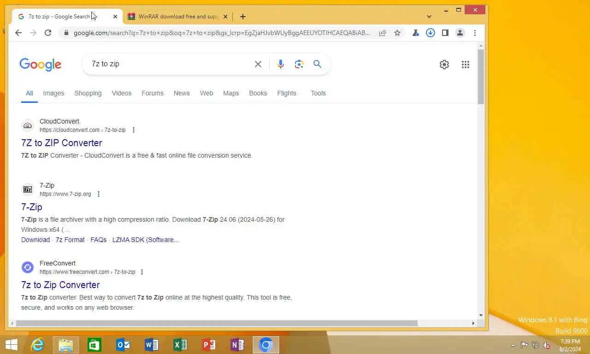The width and height of the screenshot is (590, 354).
Task: Share this page from address bar
Action: click(x=383, y=33)
